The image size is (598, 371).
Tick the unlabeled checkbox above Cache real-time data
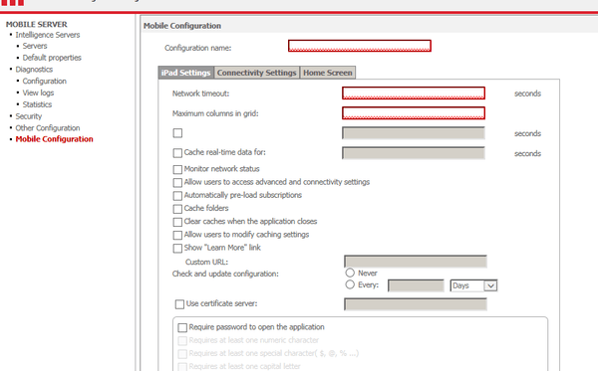[177, 133]
